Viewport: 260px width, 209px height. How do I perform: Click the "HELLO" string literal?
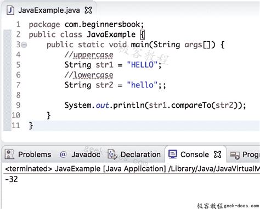[x=143, y=65]
